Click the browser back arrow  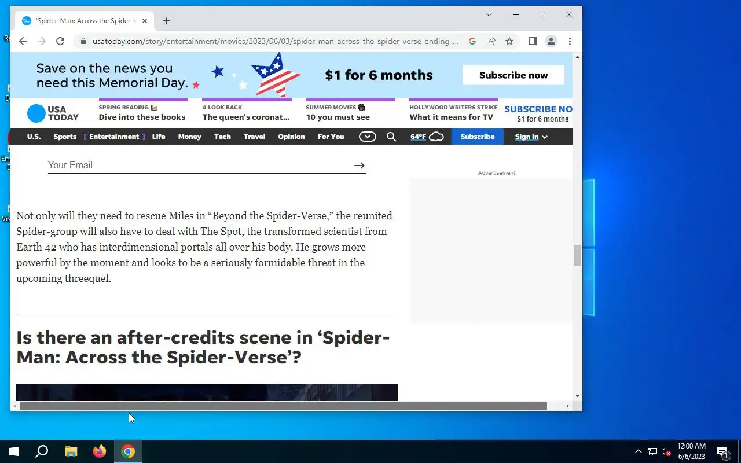(x=23, y=41)
